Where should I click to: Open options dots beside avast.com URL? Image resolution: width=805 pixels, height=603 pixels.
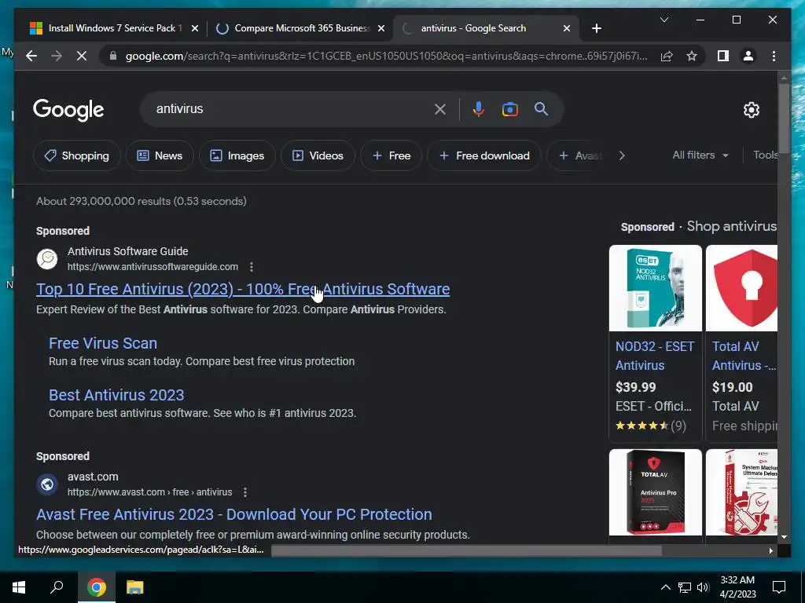coord(245,492)
